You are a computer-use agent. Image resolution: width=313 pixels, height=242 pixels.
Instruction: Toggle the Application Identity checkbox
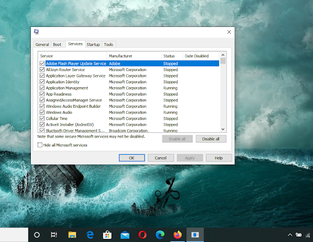coord(42,82)
